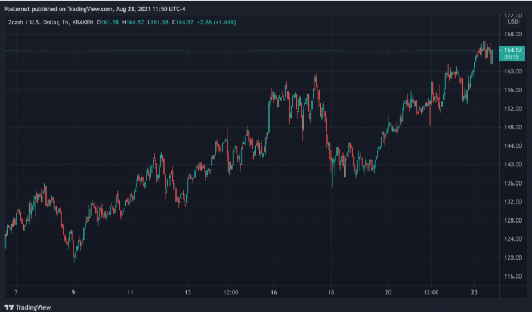Click the 124.00 price axis label

[x=513, y=239]
